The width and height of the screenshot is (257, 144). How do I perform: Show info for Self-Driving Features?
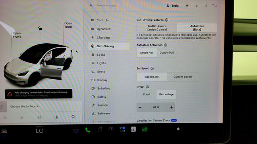coord(167,20)
